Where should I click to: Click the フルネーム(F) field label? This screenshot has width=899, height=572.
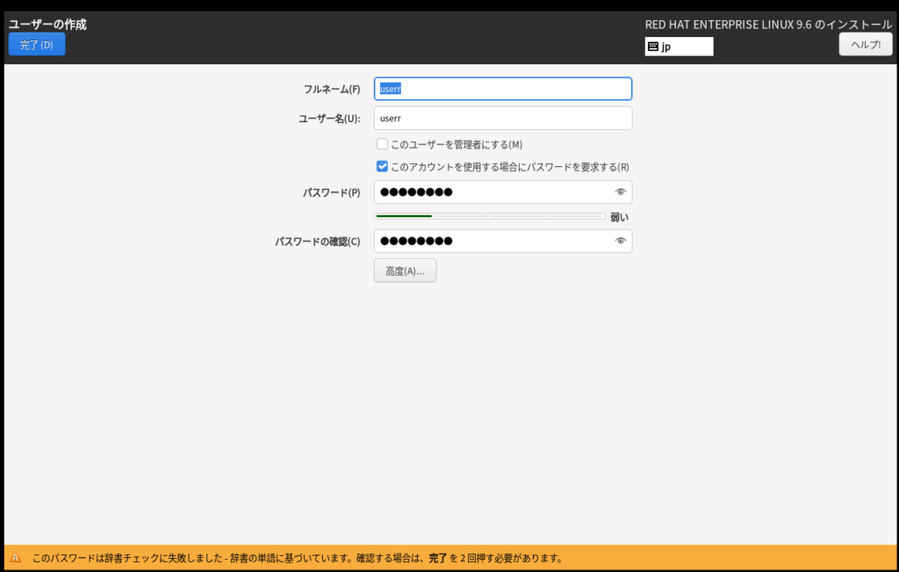(x=332, y=89)
